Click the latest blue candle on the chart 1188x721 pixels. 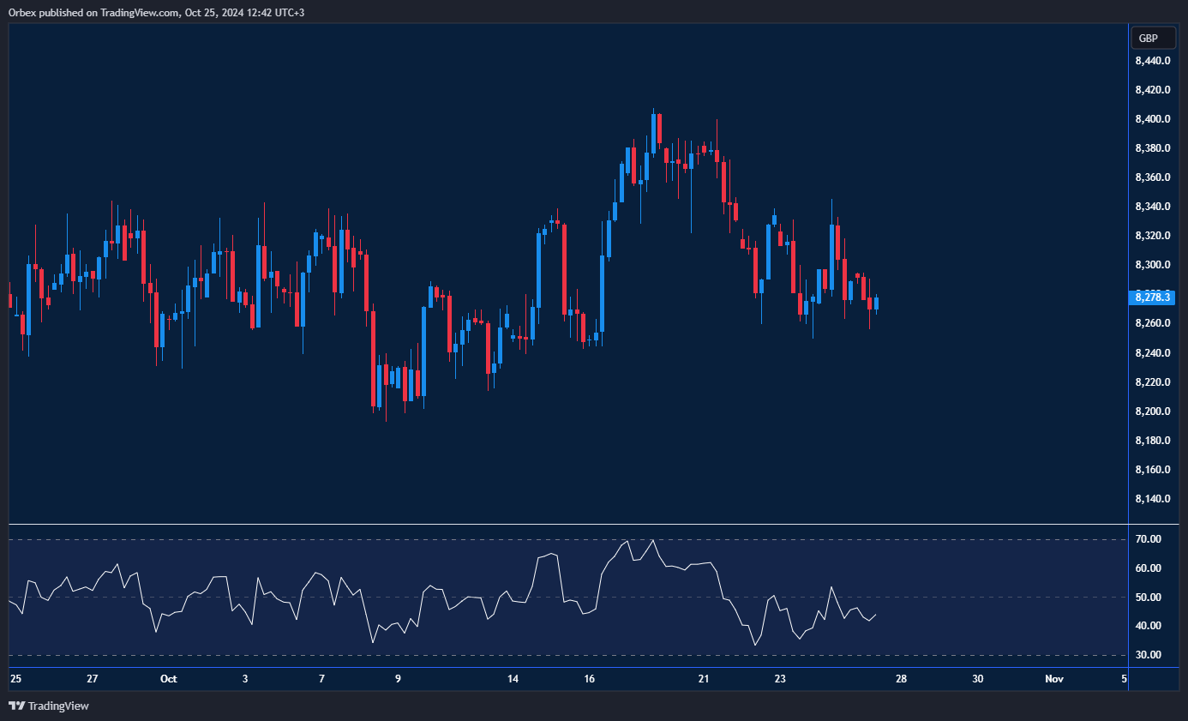pyautogui.click(x=875, y=302)
